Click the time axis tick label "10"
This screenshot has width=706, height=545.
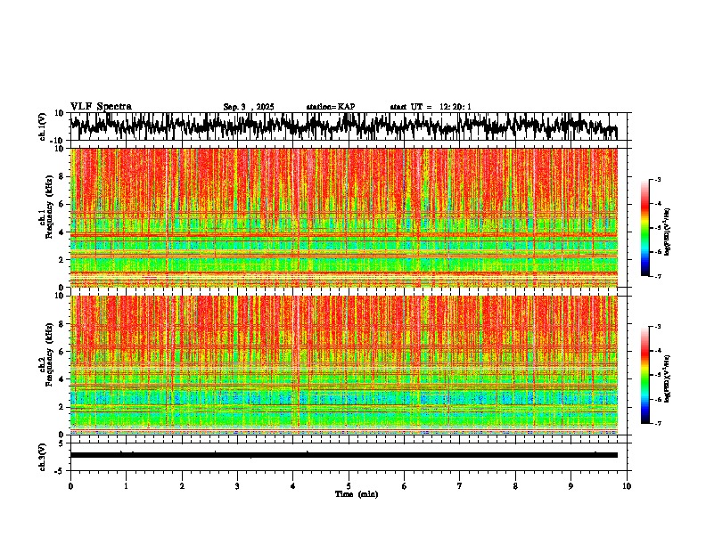click(x=627, y=486)
